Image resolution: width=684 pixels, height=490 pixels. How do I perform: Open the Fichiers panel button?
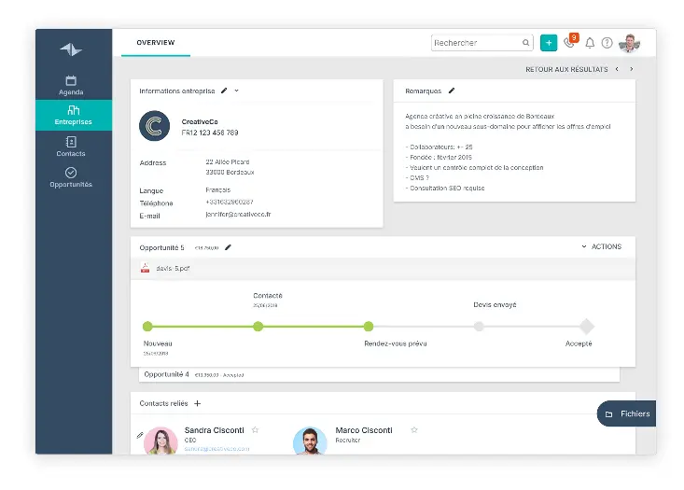tap(627, 413)
